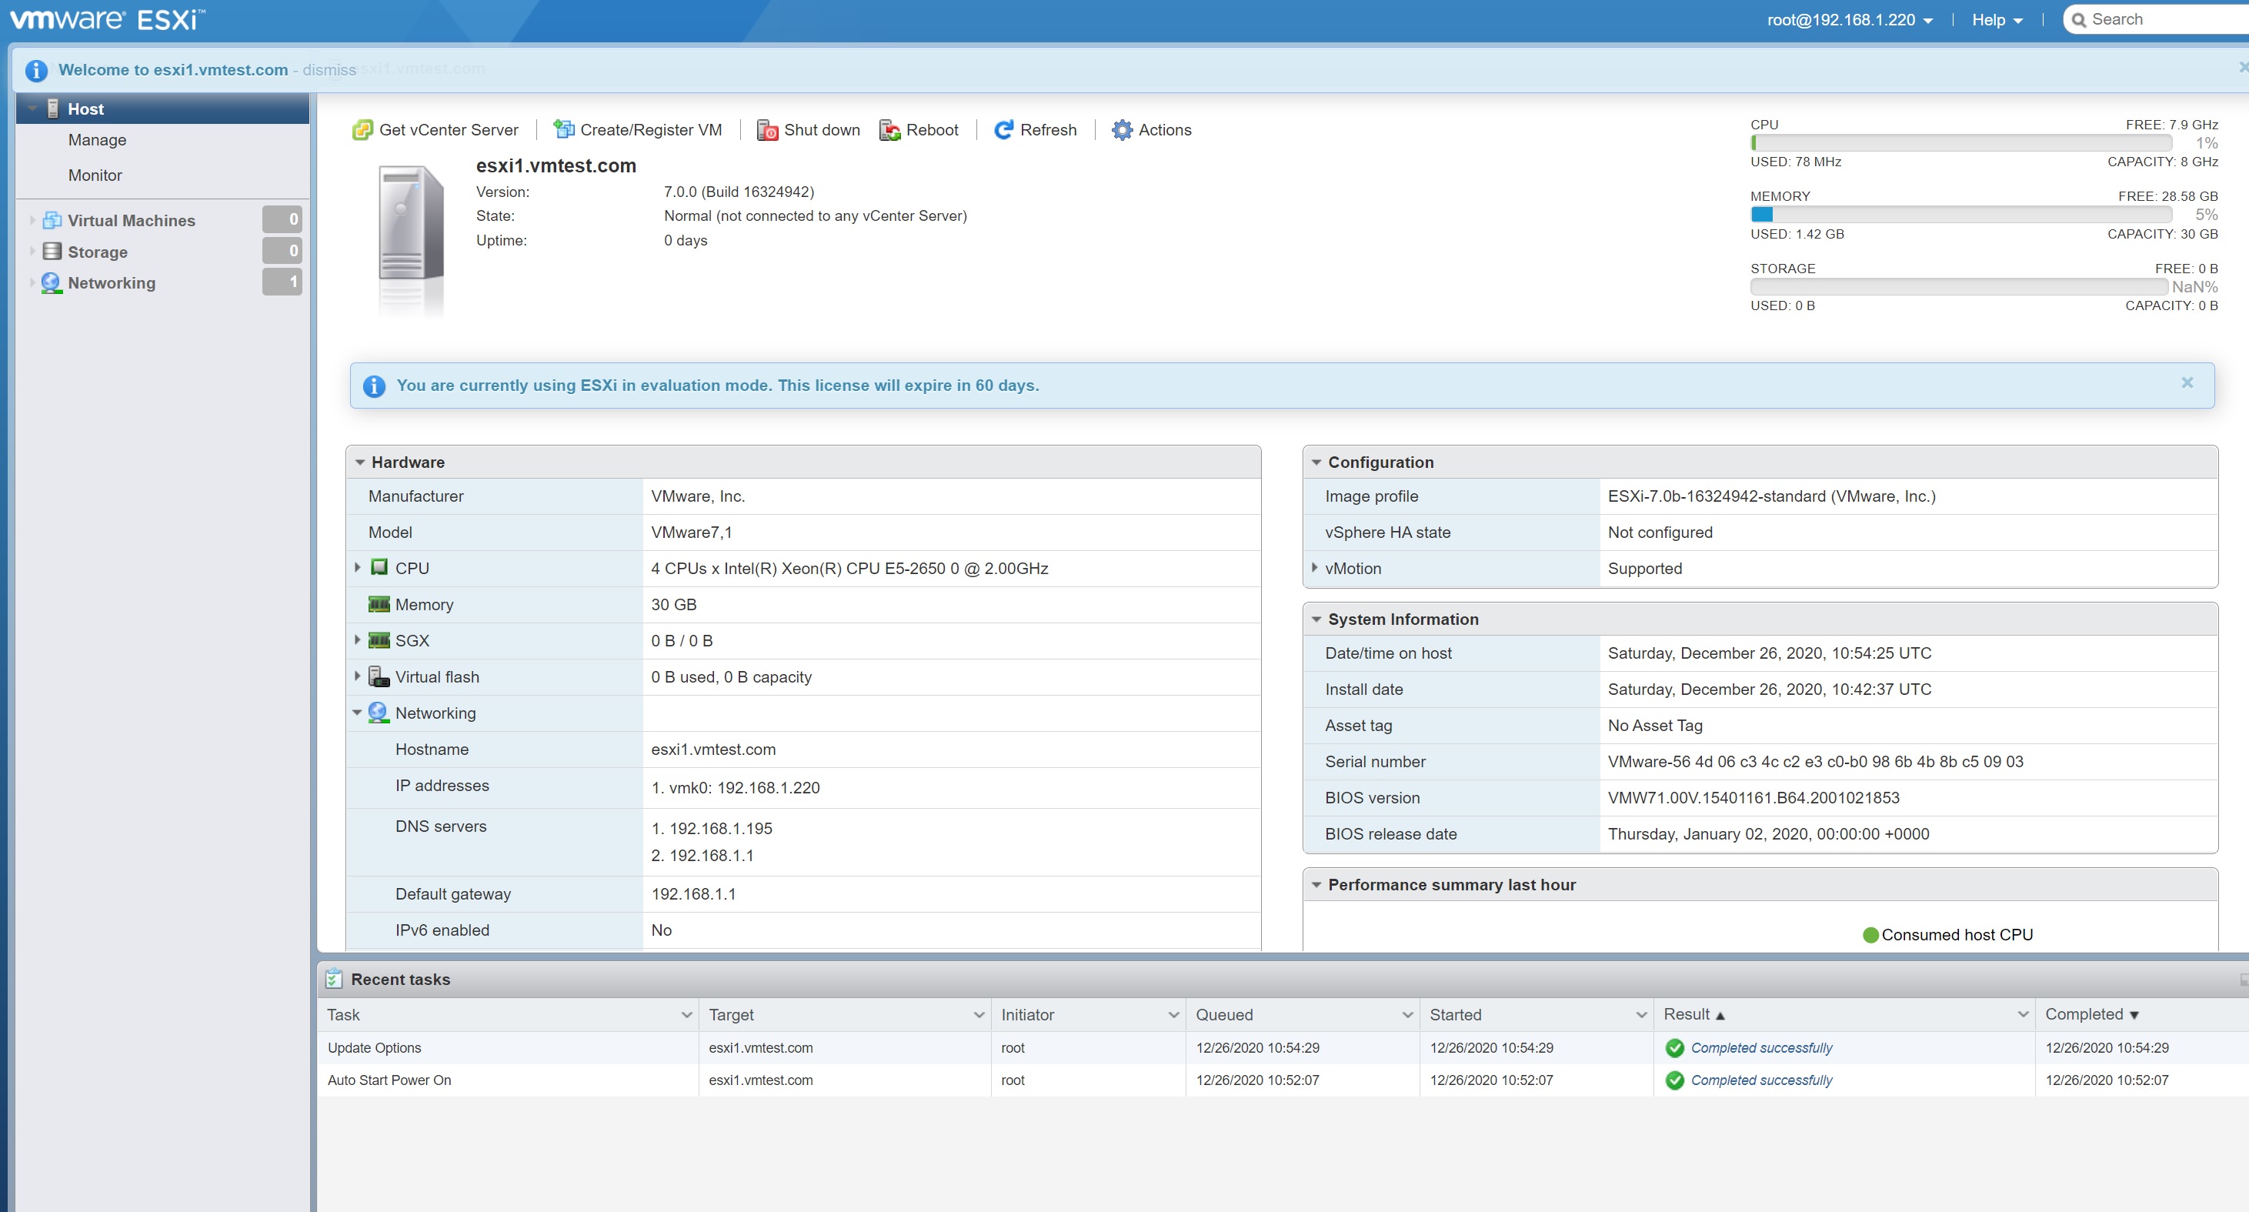Collapse the Configuration panel
This screenshot has height=1212, width=2249.
(1316, 462)
